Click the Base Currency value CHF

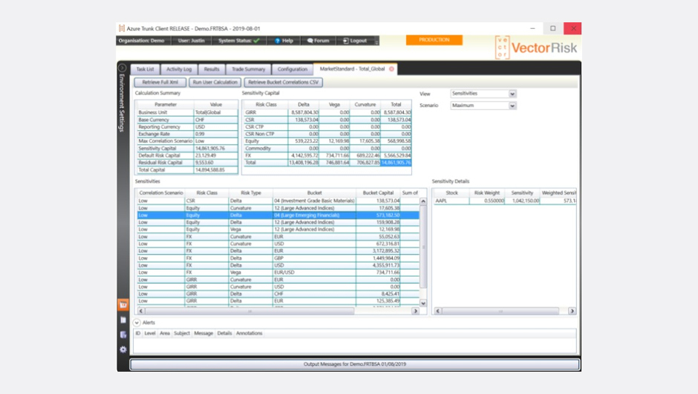216,120
